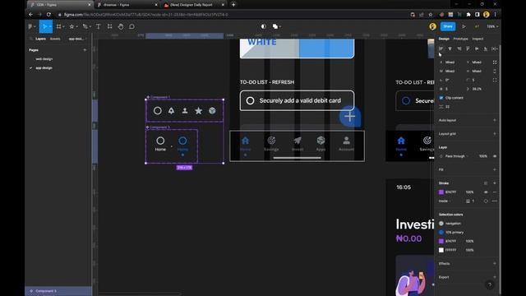Screen dimensions: 526x296
Task: Select the 10% primary color style
Action: 451,232
